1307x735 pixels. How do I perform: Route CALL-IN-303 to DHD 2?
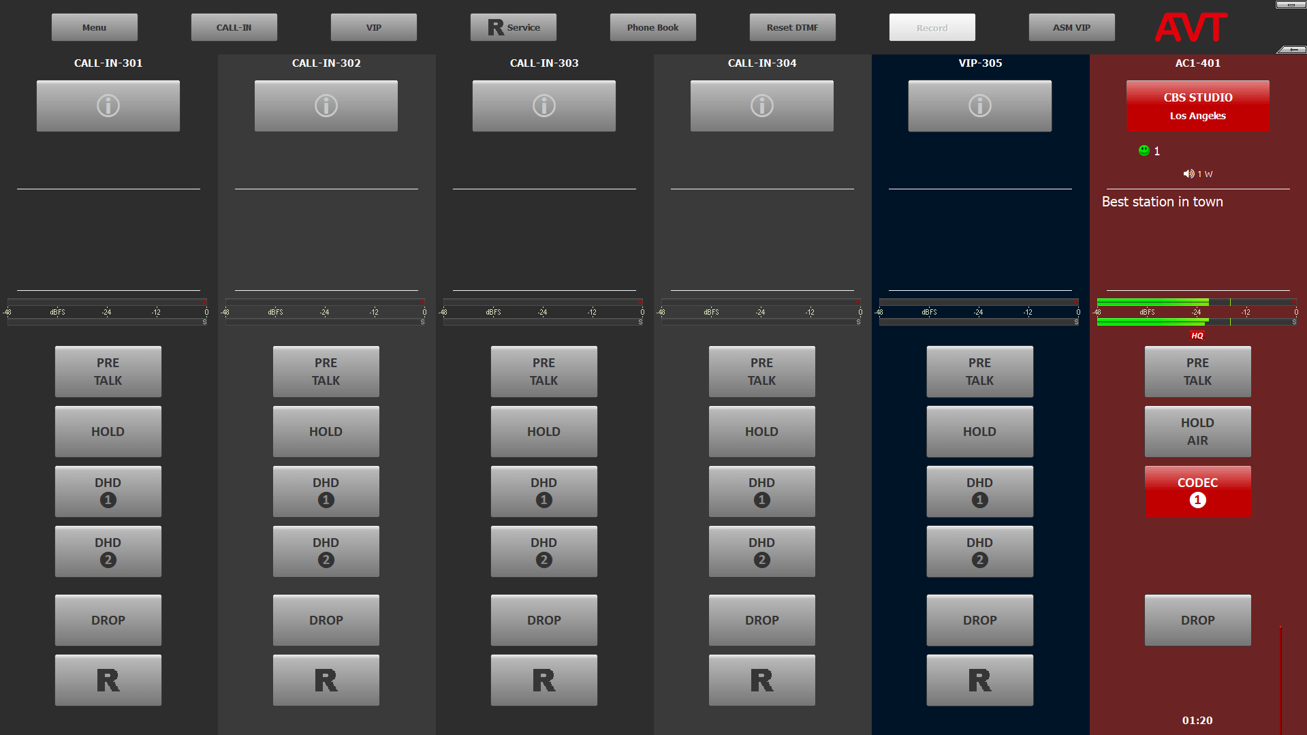[544, 551]
